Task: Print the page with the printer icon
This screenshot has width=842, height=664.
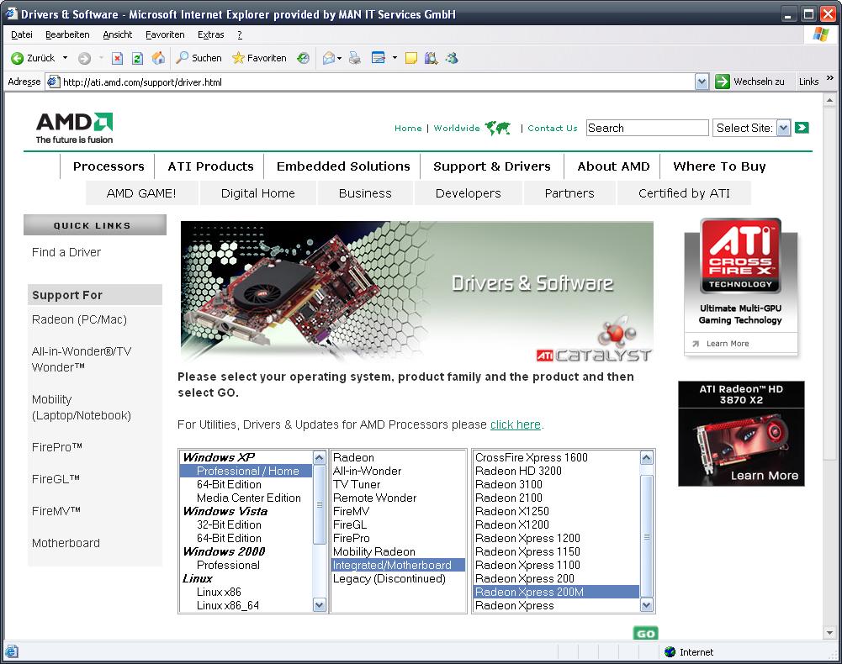Action: pos(354,58)
